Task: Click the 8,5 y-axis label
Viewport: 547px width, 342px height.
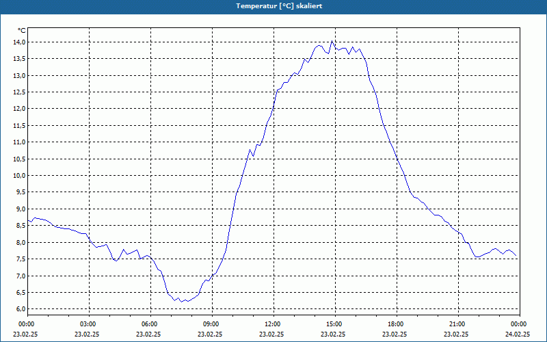Action: (21, 226)
